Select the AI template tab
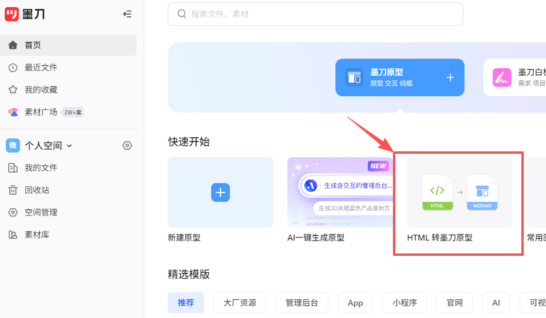Viewport: 546px width, 318px height. [x=496, y=303]
